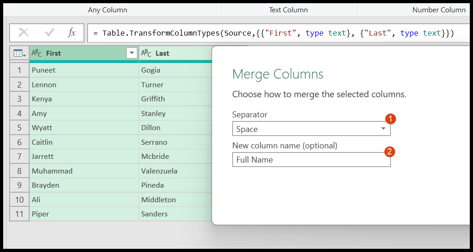Cancel the formula edit with X icon
The width and height of the screenshot is (473, 252).
pyautogui.click(x=24, y=32)
